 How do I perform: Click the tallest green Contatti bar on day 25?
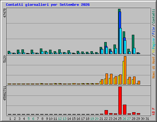coord(119,31)
